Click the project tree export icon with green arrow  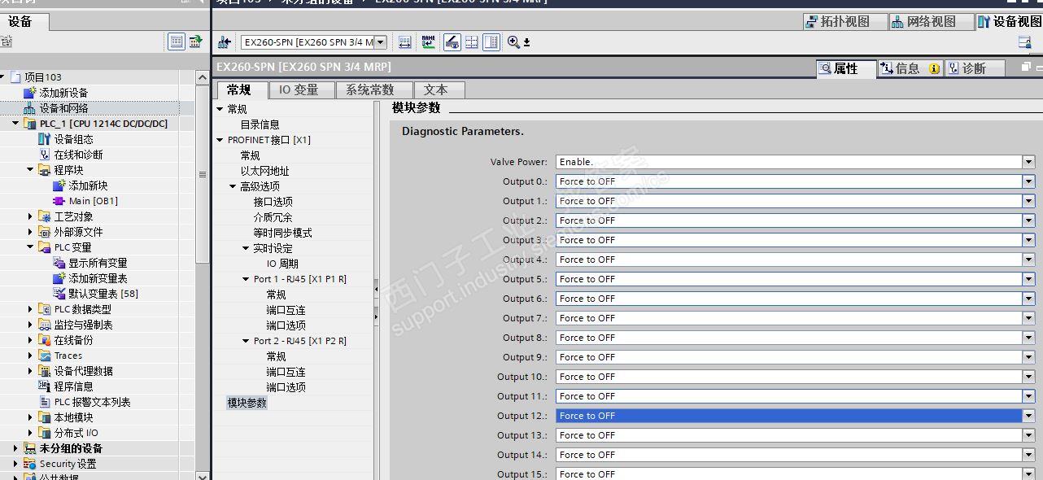[x=196, y=41]
